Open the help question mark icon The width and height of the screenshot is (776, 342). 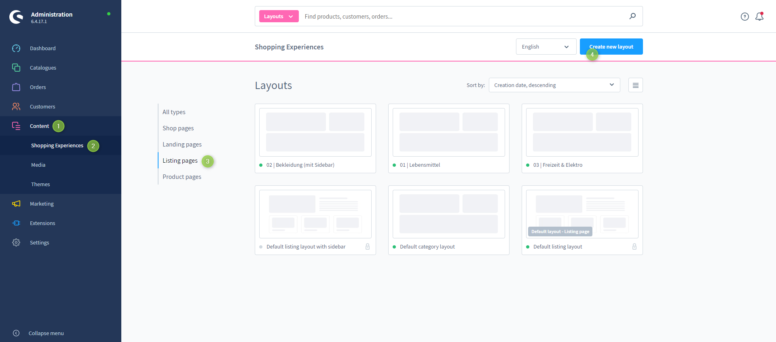(x=745, y=17)
